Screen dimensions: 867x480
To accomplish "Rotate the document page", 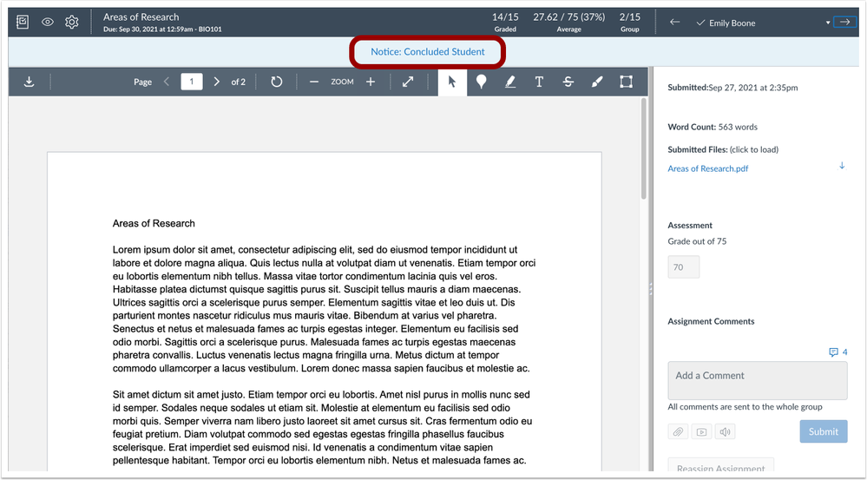I will (276, 82).
